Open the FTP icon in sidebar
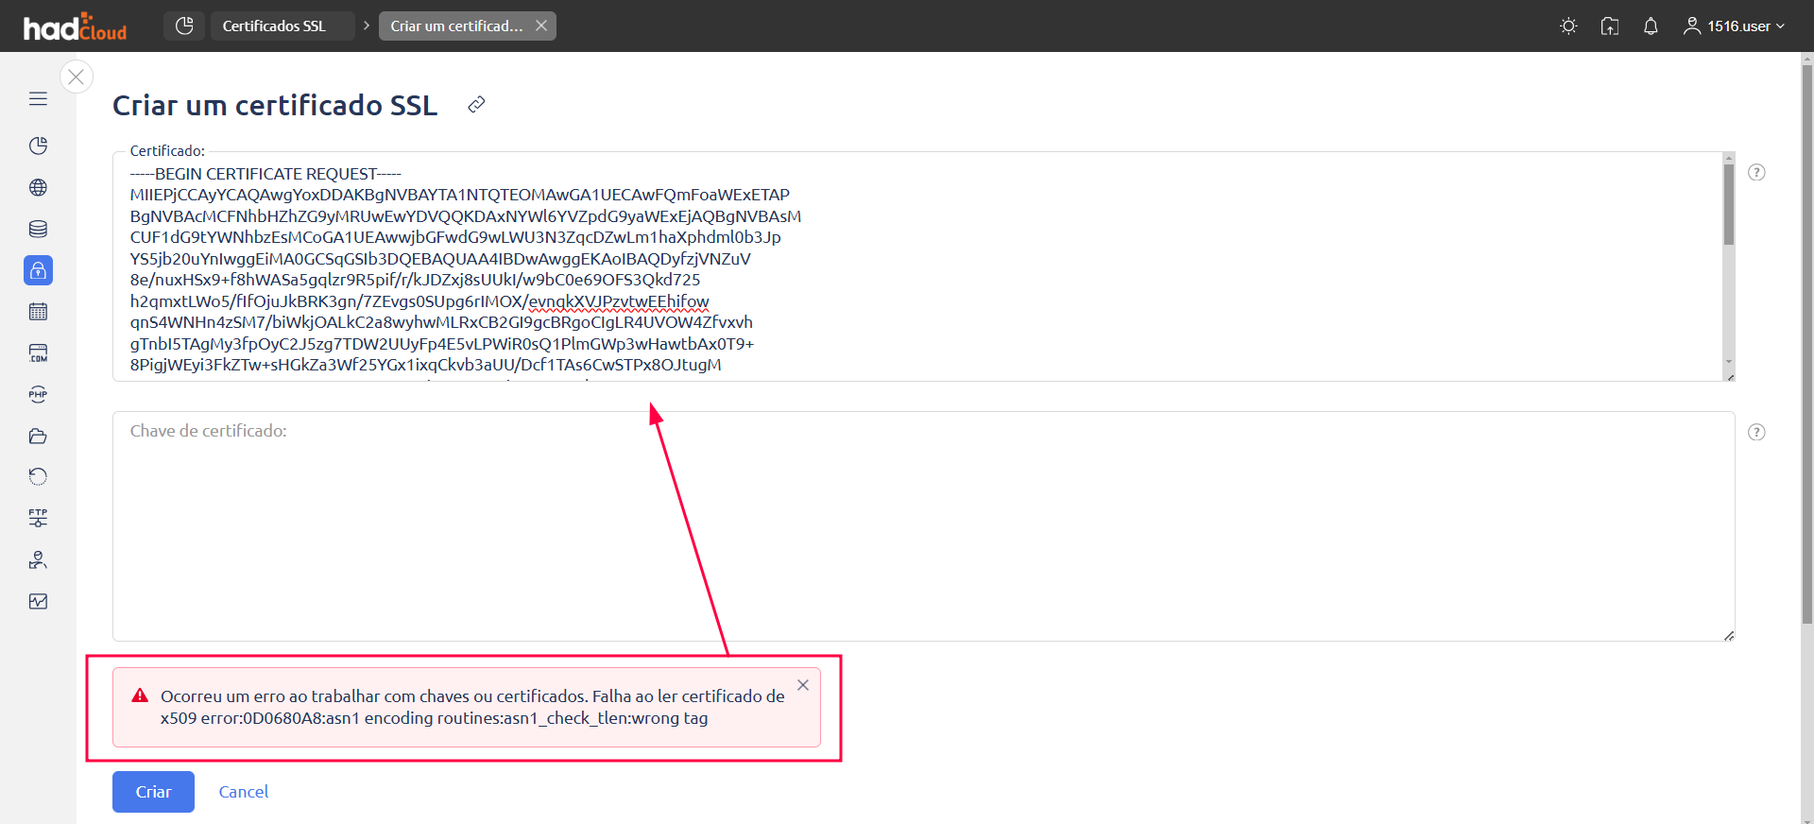Screen dimensions: 1814x824 [38, 518]
